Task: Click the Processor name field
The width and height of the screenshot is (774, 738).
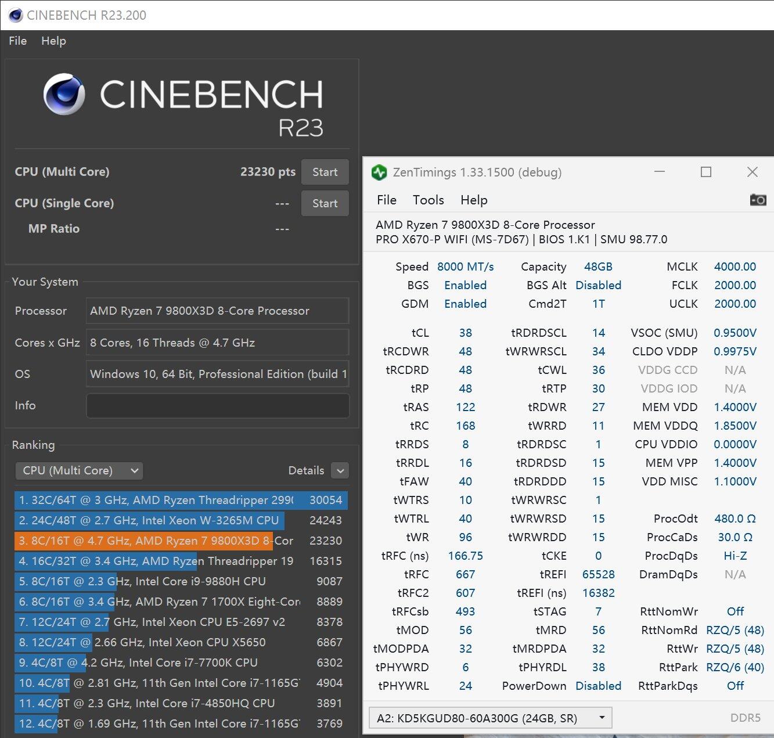Action: tap(218, 311)
